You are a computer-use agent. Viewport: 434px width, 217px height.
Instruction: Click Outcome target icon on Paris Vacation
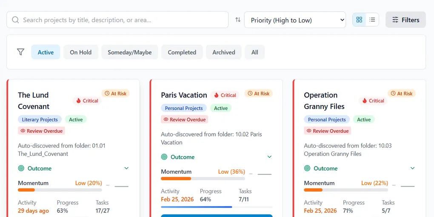pyautogui.click(x=164, y=157)
